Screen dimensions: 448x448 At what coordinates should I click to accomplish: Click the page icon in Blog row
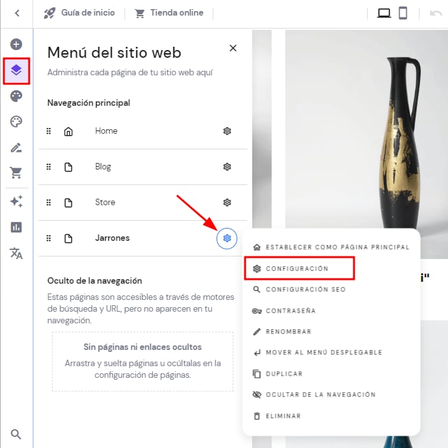pos(68,167)
